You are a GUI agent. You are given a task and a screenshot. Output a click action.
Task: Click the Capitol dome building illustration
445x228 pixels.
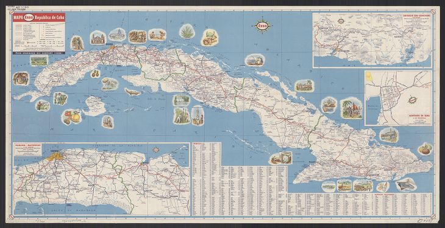coord(117,35)
